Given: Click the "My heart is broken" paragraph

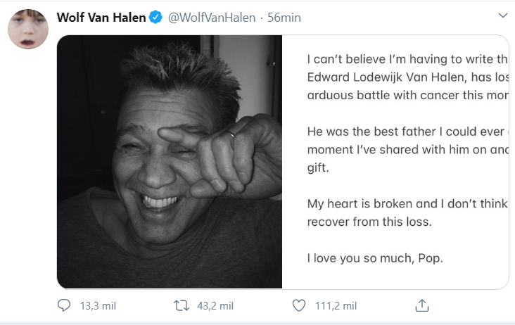Looking at the screenshot, I should (x=407, y=212).
